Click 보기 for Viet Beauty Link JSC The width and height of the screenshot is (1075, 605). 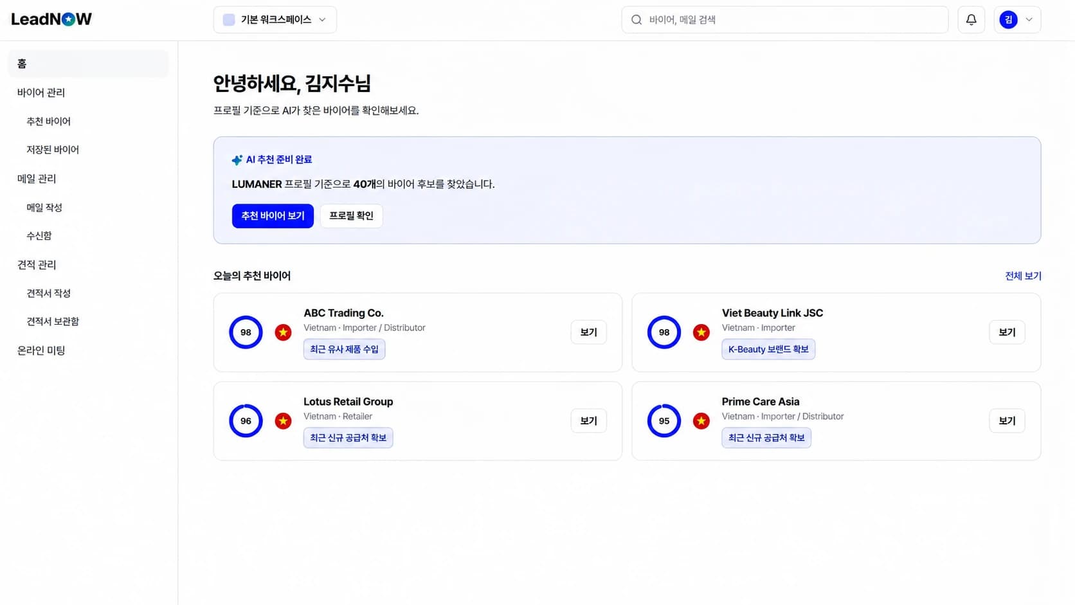click(x=1007, y=332)
